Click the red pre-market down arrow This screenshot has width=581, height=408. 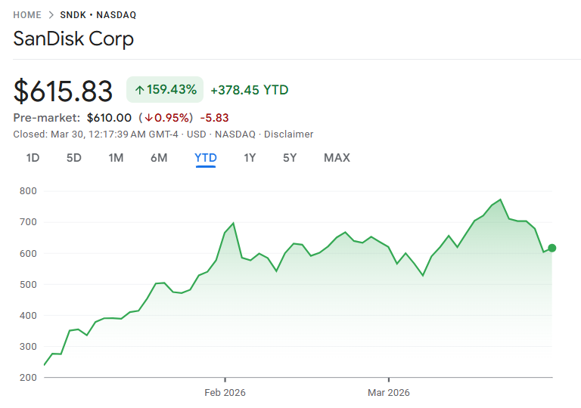tap(149, 118)
